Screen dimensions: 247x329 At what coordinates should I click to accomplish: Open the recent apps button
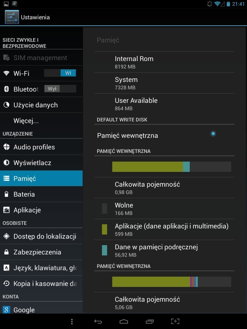coord(150,321)
